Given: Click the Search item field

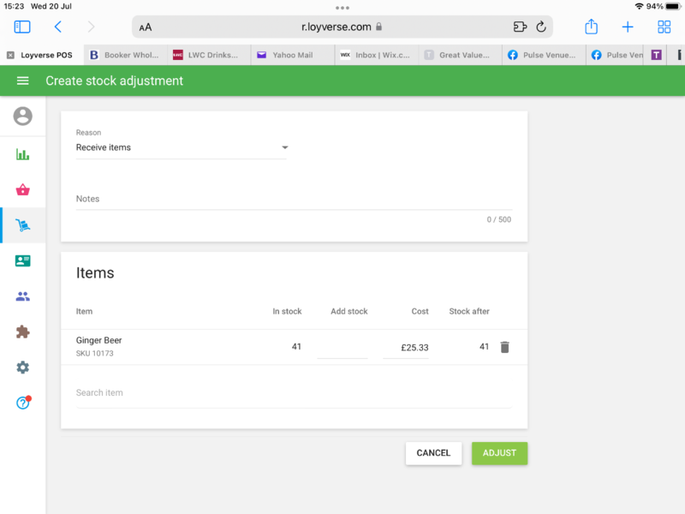Looking at the screenshot, I should click(x=294, y=393).
